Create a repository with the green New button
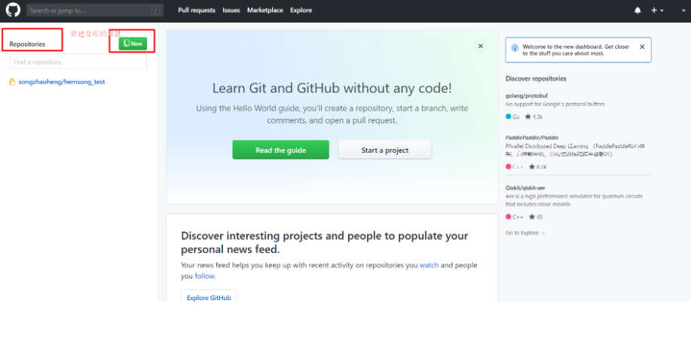The width and height of the screenshot is (691, 340). 133,44
